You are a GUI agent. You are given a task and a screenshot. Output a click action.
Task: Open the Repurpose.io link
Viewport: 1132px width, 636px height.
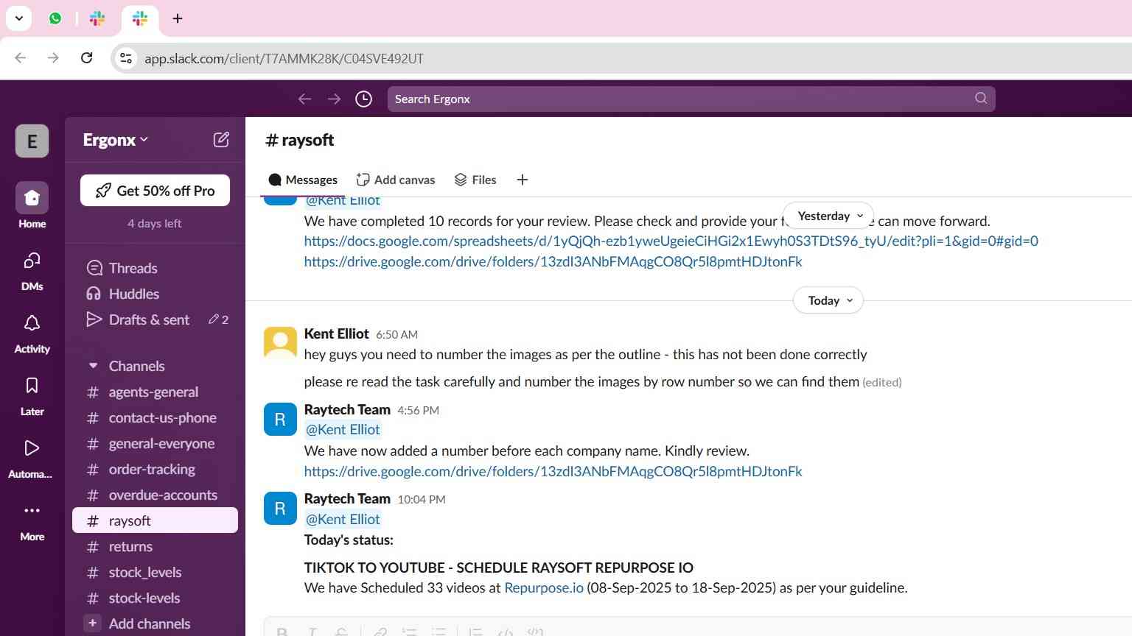point(544,587)
